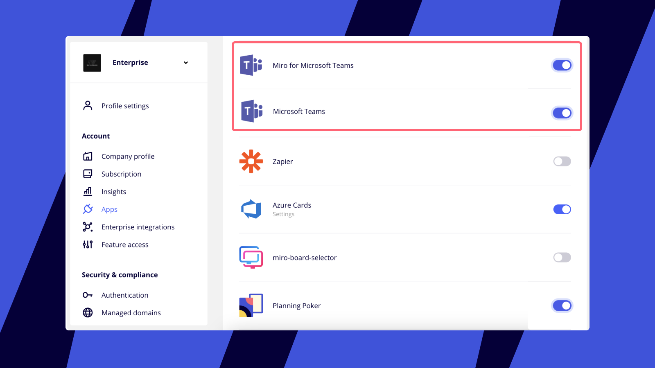Expand the Enterprise team dropdown arrow
This screenshot has height=368, width=655.
pyautogui.click(x=186, y=63)
